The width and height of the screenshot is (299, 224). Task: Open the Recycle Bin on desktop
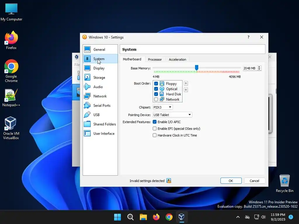(x=284, y=184)
